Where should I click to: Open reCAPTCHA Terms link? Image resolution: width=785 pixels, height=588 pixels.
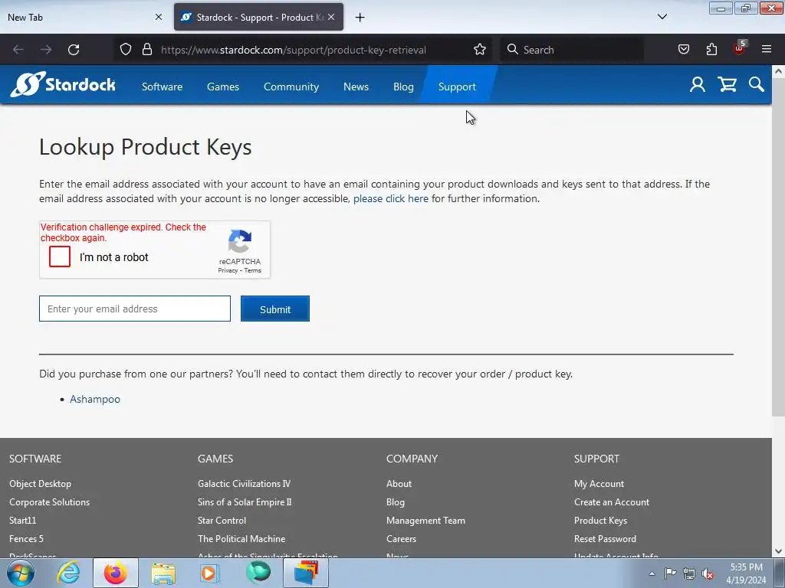click(253, 270)
